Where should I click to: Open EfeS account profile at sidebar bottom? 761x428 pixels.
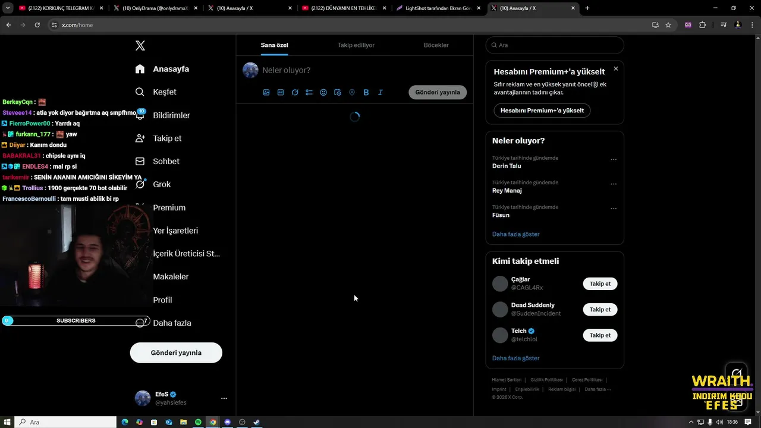tap(171, 398)
